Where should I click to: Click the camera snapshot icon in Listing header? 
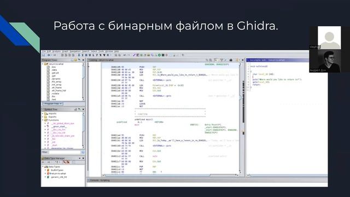coord(231,60)
